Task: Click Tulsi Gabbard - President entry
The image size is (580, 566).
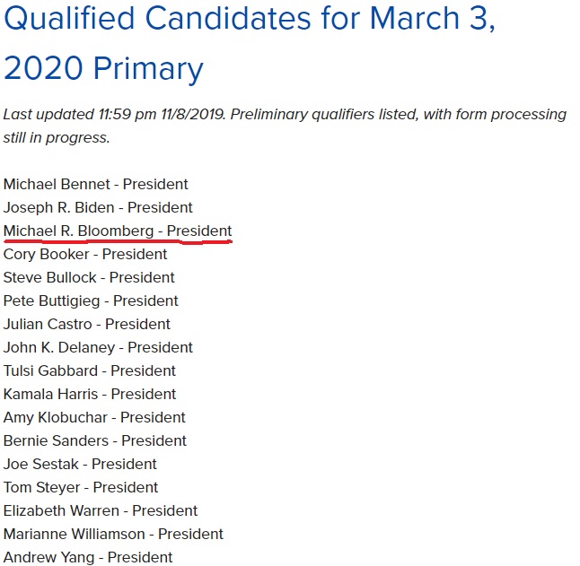Action: click(90, 370)
